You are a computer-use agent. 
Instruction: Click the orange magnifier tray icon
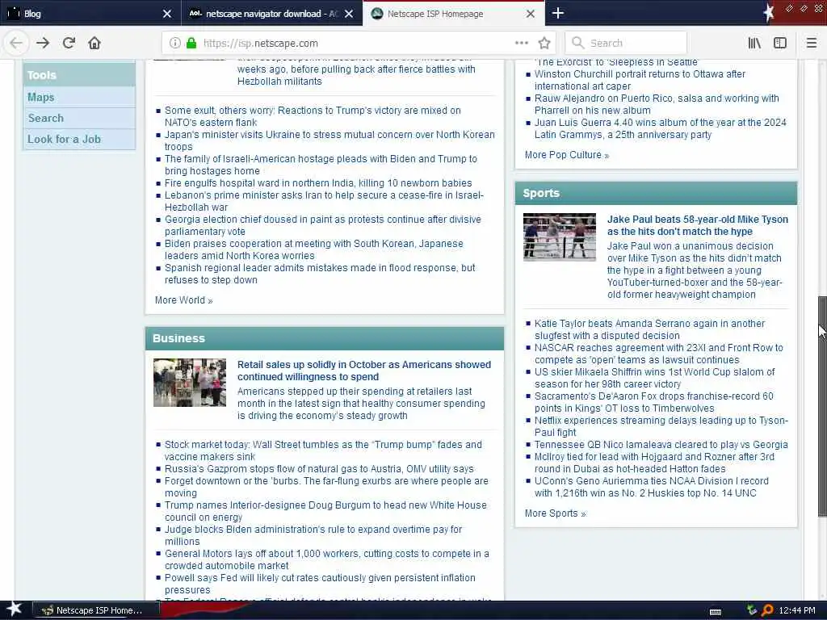[767, 610]
